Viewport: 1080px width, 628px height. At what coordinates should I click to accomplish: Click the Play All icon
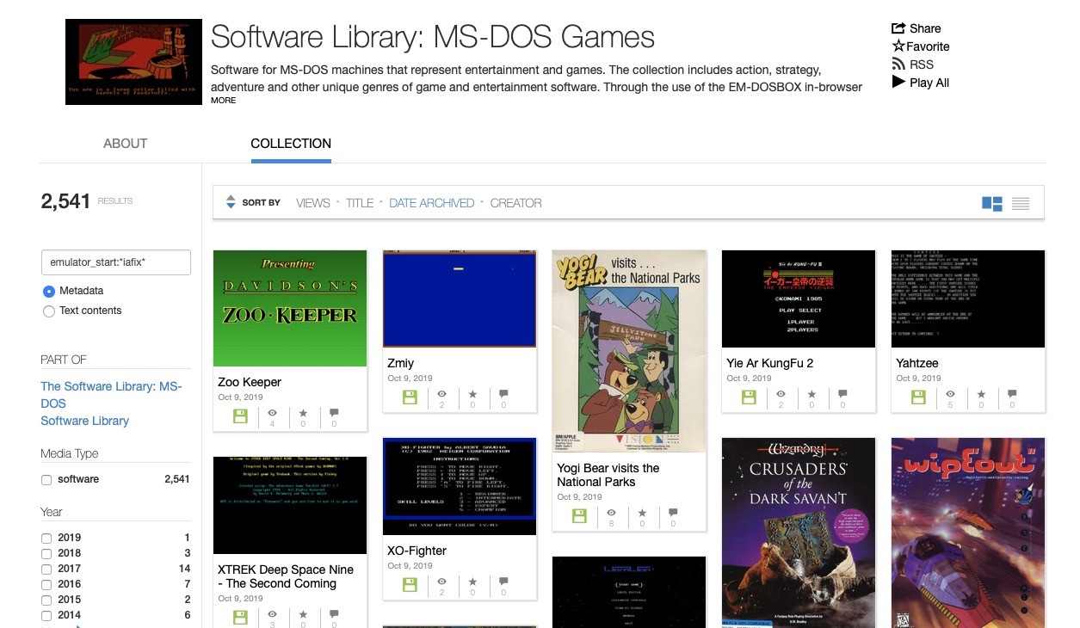point(898,83)
